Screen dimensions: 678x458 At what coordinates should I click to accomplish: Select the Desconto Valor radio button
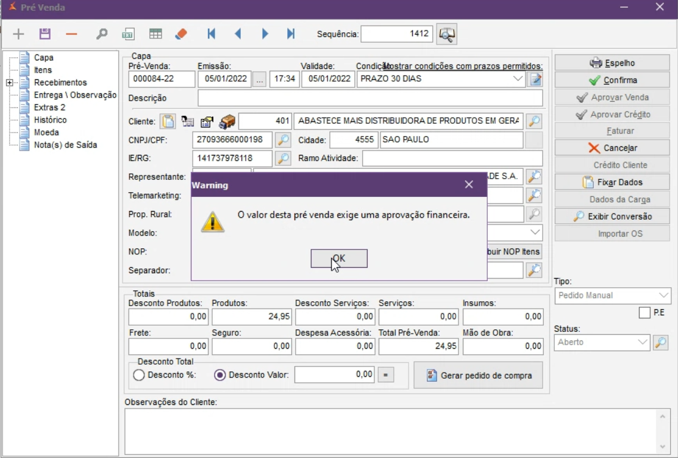pos(219,375)
